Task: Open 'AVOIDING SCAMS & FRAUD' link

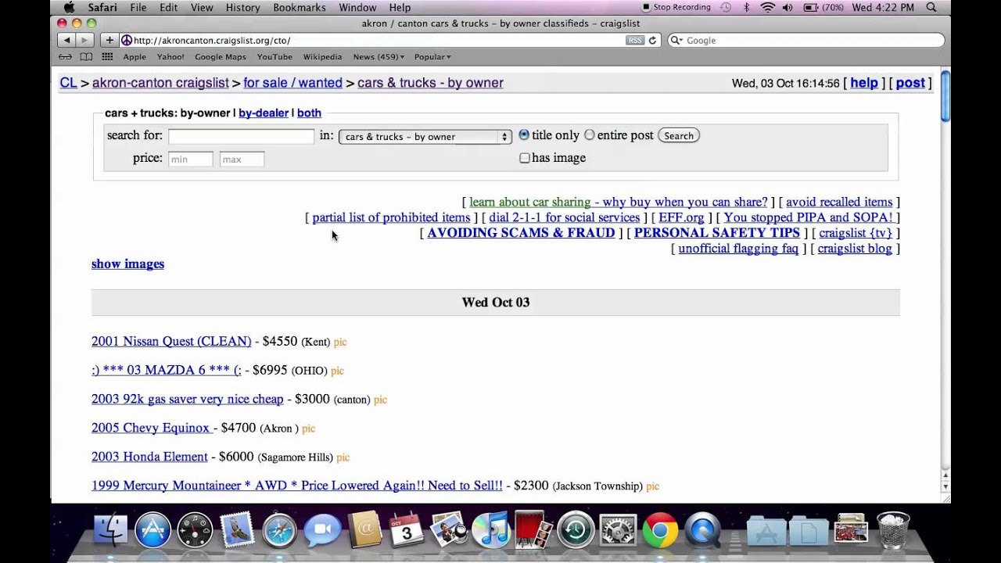Action: 521,233
